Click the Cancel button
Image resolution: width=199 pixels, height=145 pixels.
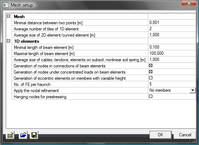[x=185, y=135]
